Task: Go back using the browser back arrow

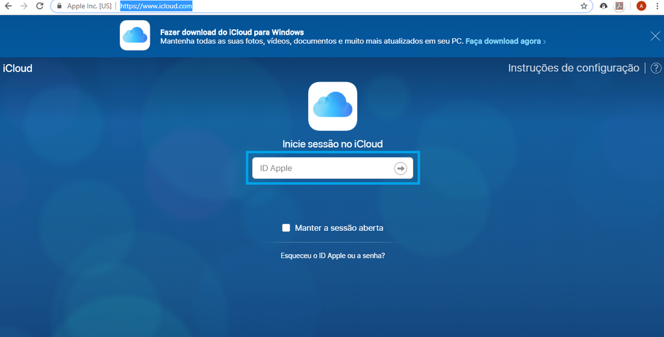Action: 8,6
